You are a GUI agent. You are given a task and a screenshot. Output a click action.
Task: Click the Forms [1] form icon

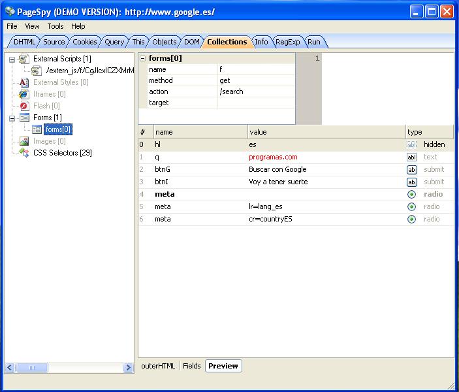tap(24, 118)
